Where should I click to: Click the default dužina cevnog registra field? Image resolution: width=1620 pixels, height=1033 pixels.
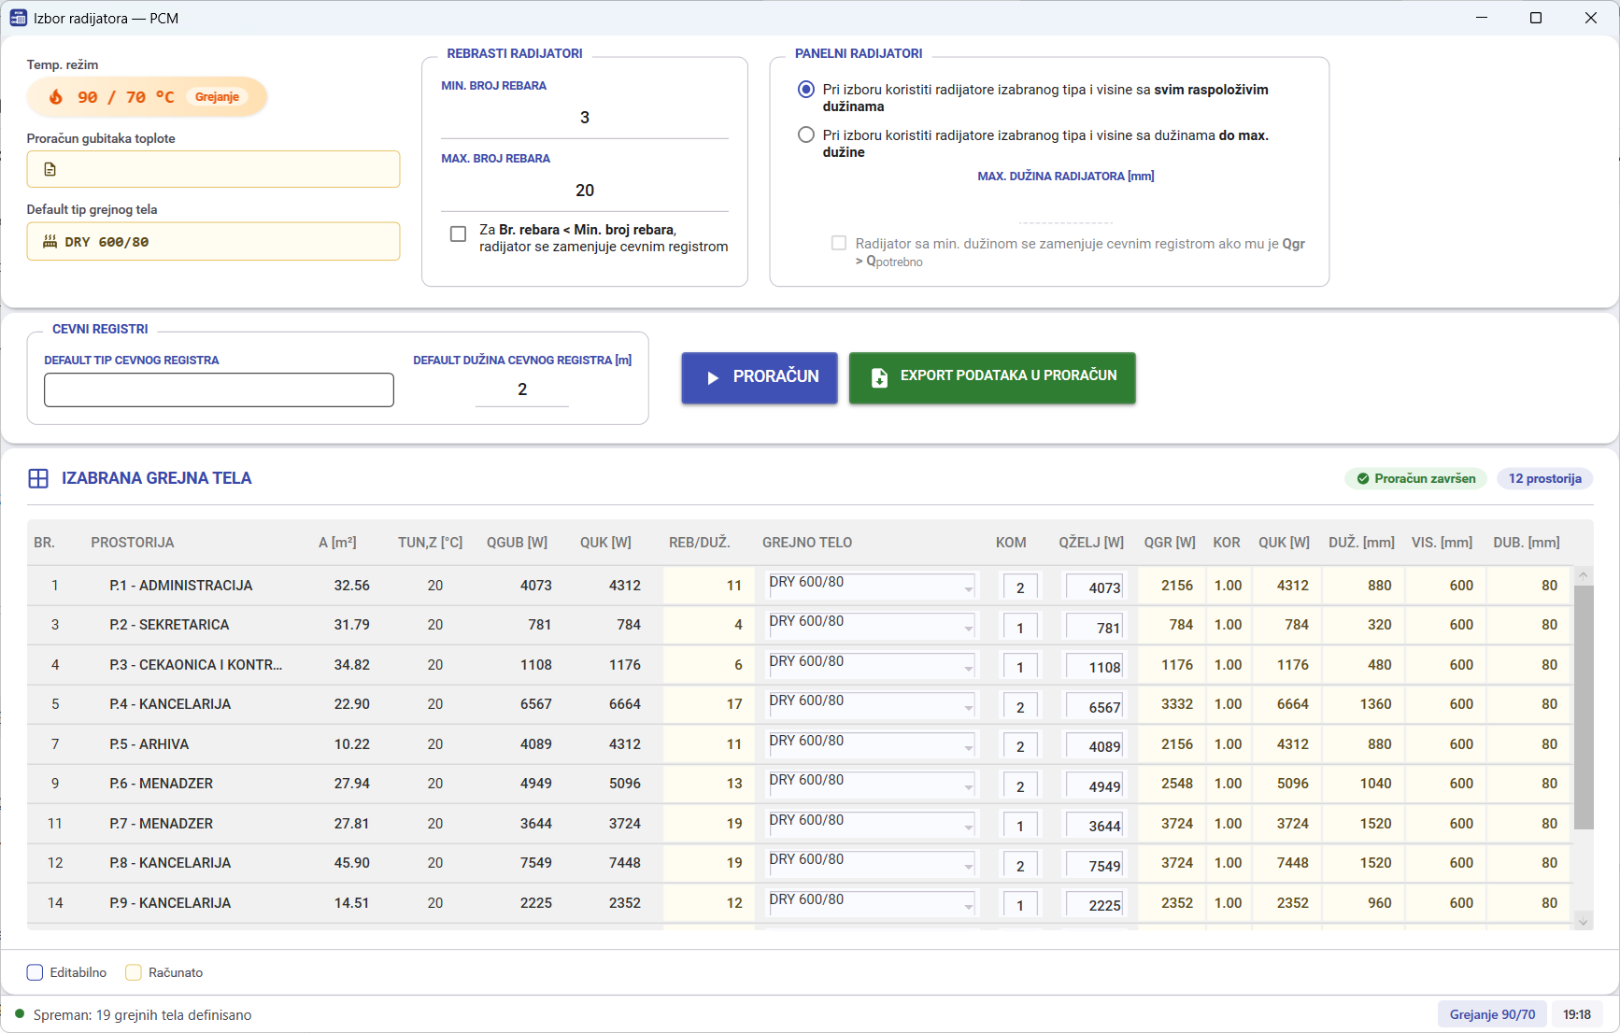pyautogui.click(x=522, y=389)
